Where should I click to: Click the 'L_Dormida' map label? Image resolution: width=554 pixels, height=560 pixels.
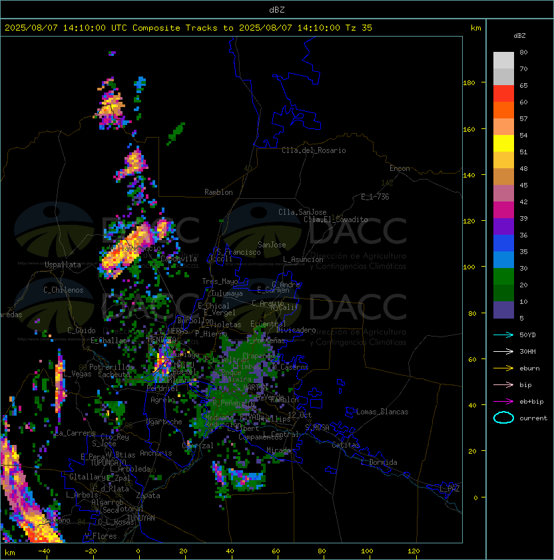point(379,462)
